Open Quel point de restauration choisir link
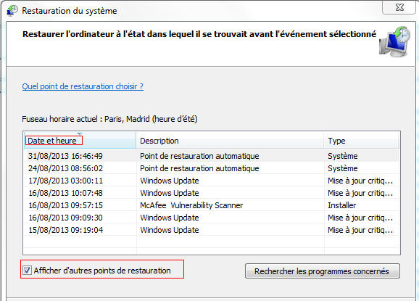 tap(83, 86)
